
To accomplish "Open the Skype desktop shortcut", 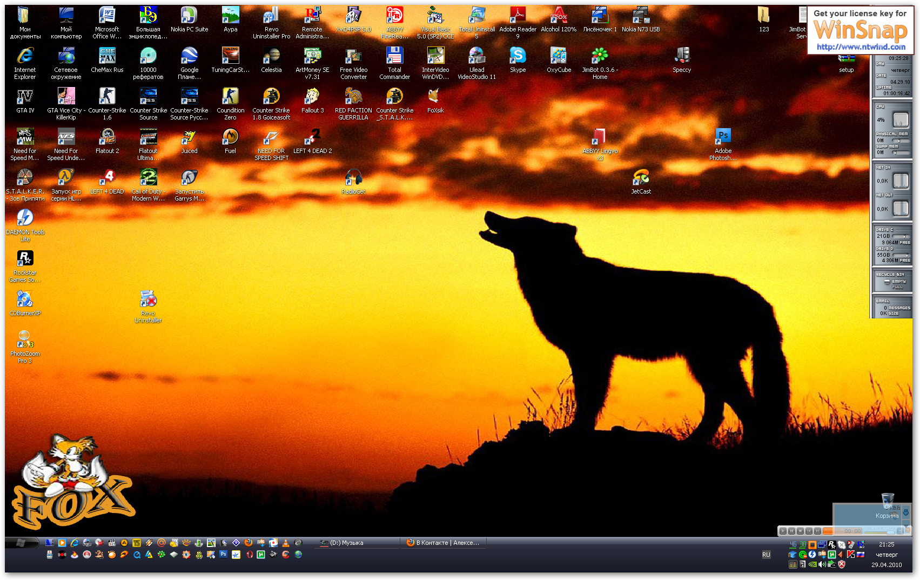I will [518, 56].
